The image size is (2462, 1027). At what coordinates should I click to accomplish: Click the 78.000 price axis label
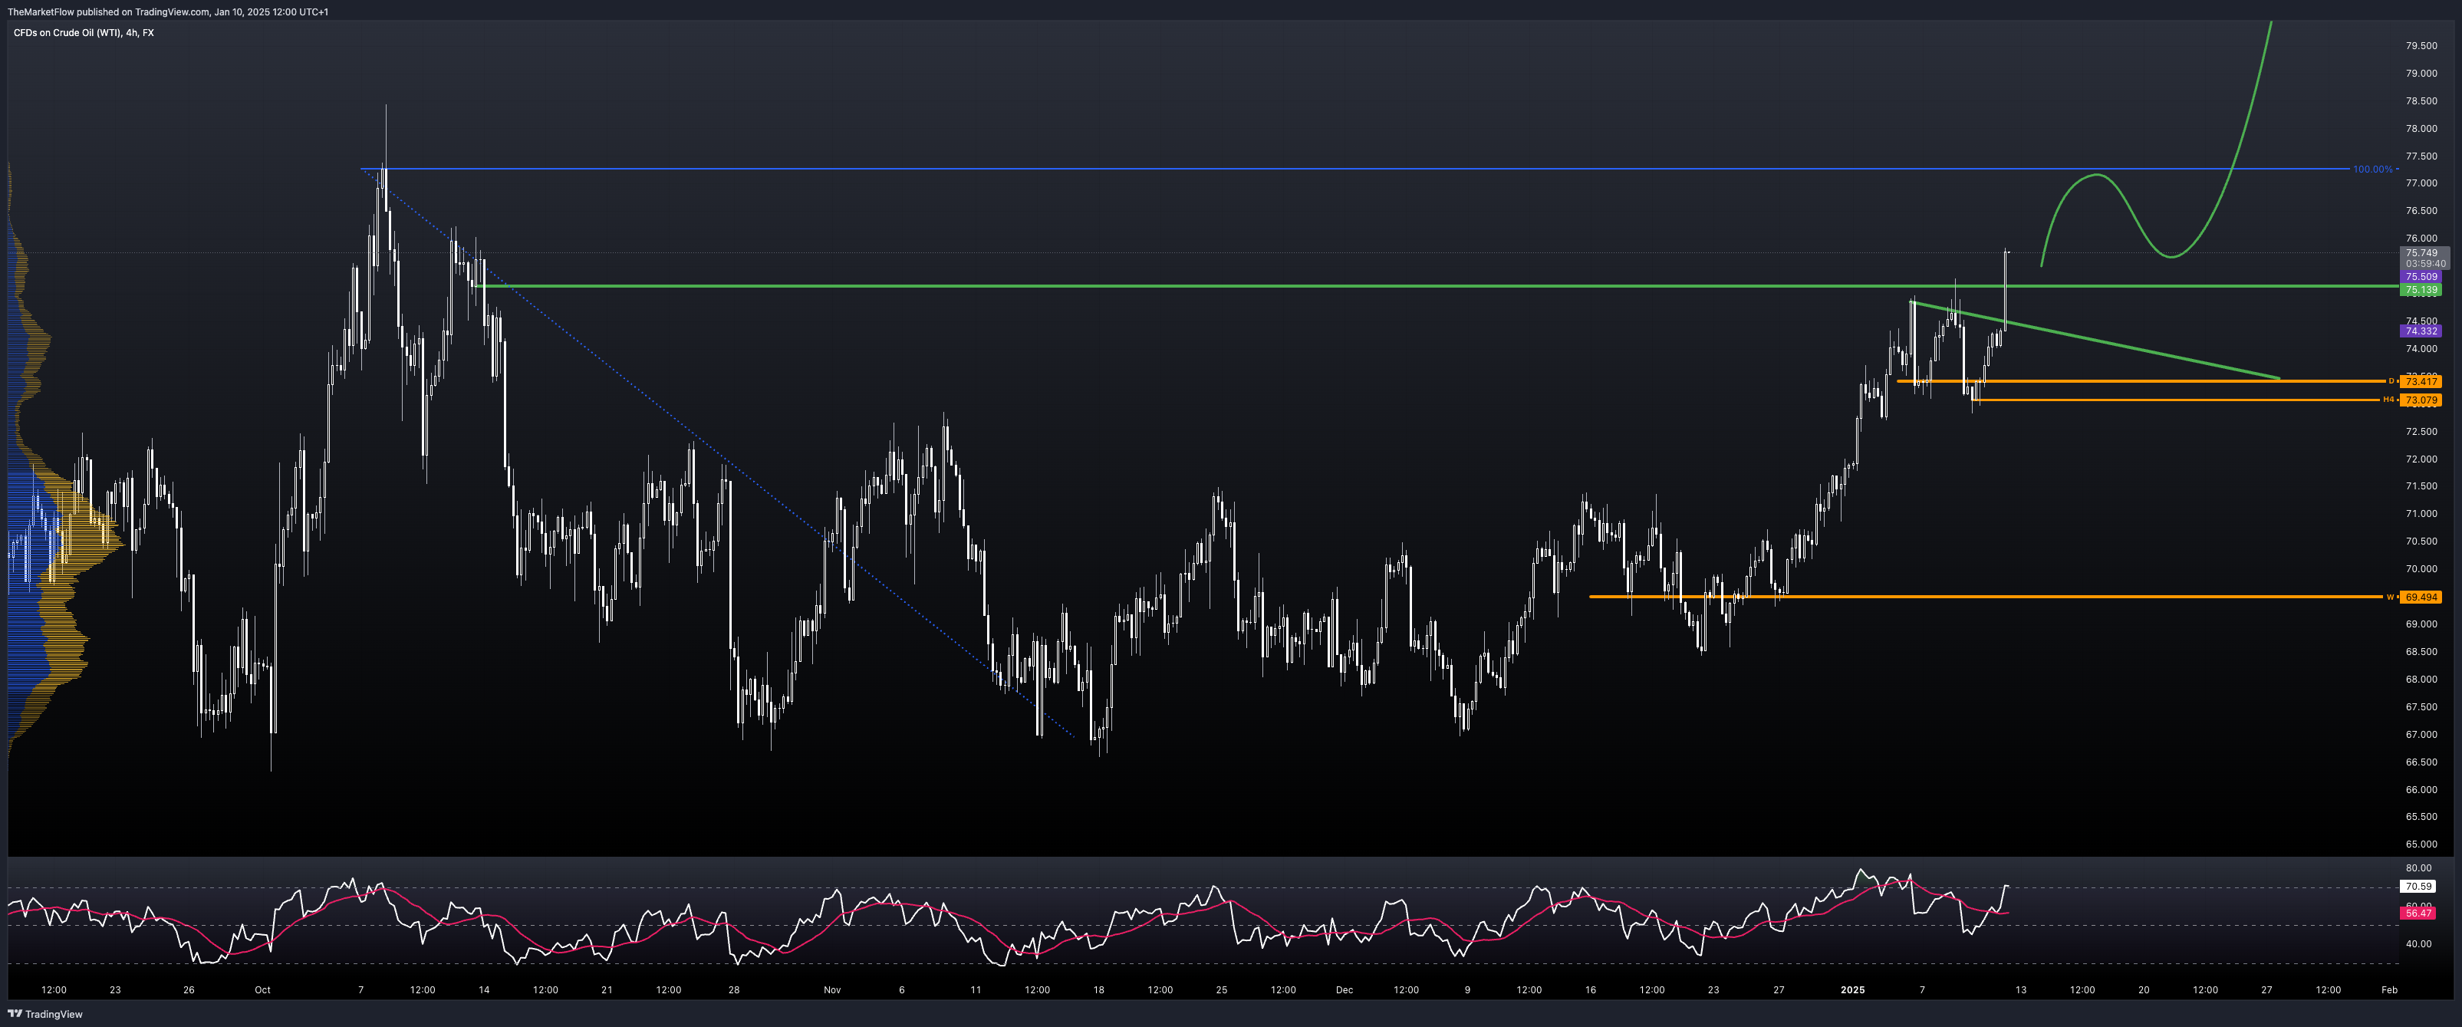click(2421, 128)
